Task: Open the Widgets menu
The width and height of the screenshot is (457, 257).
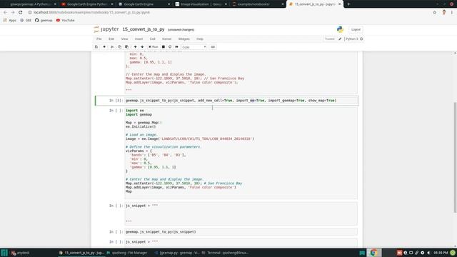Action: coord(184,39)
